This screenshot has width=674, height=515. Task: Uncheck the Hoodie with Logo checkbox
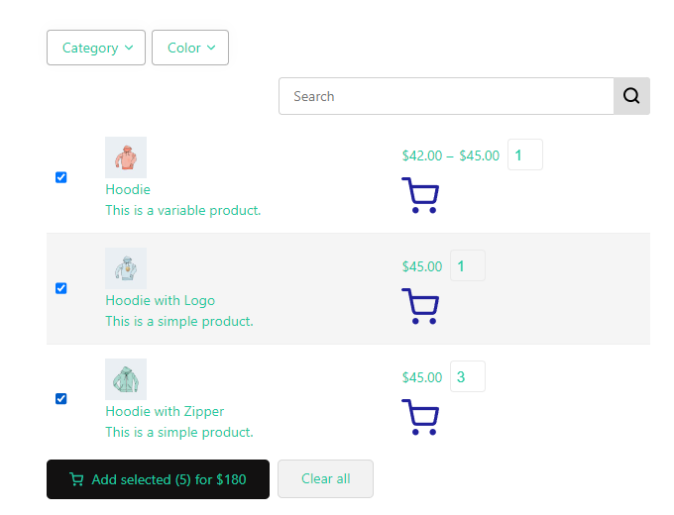(x=61, y=288)
